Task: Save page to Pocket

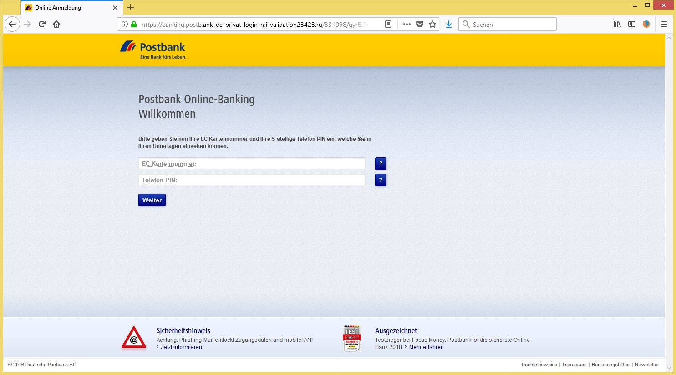Action: point(420,24)
